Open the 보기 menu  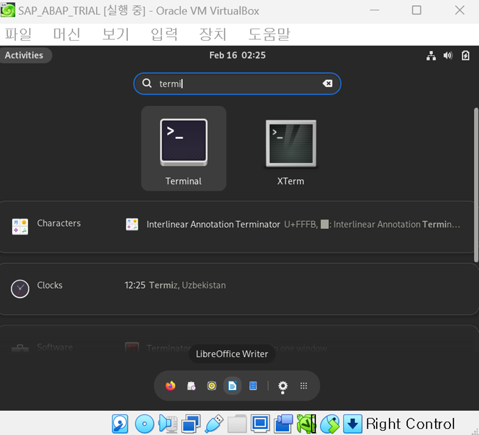[x=116, y=34]
